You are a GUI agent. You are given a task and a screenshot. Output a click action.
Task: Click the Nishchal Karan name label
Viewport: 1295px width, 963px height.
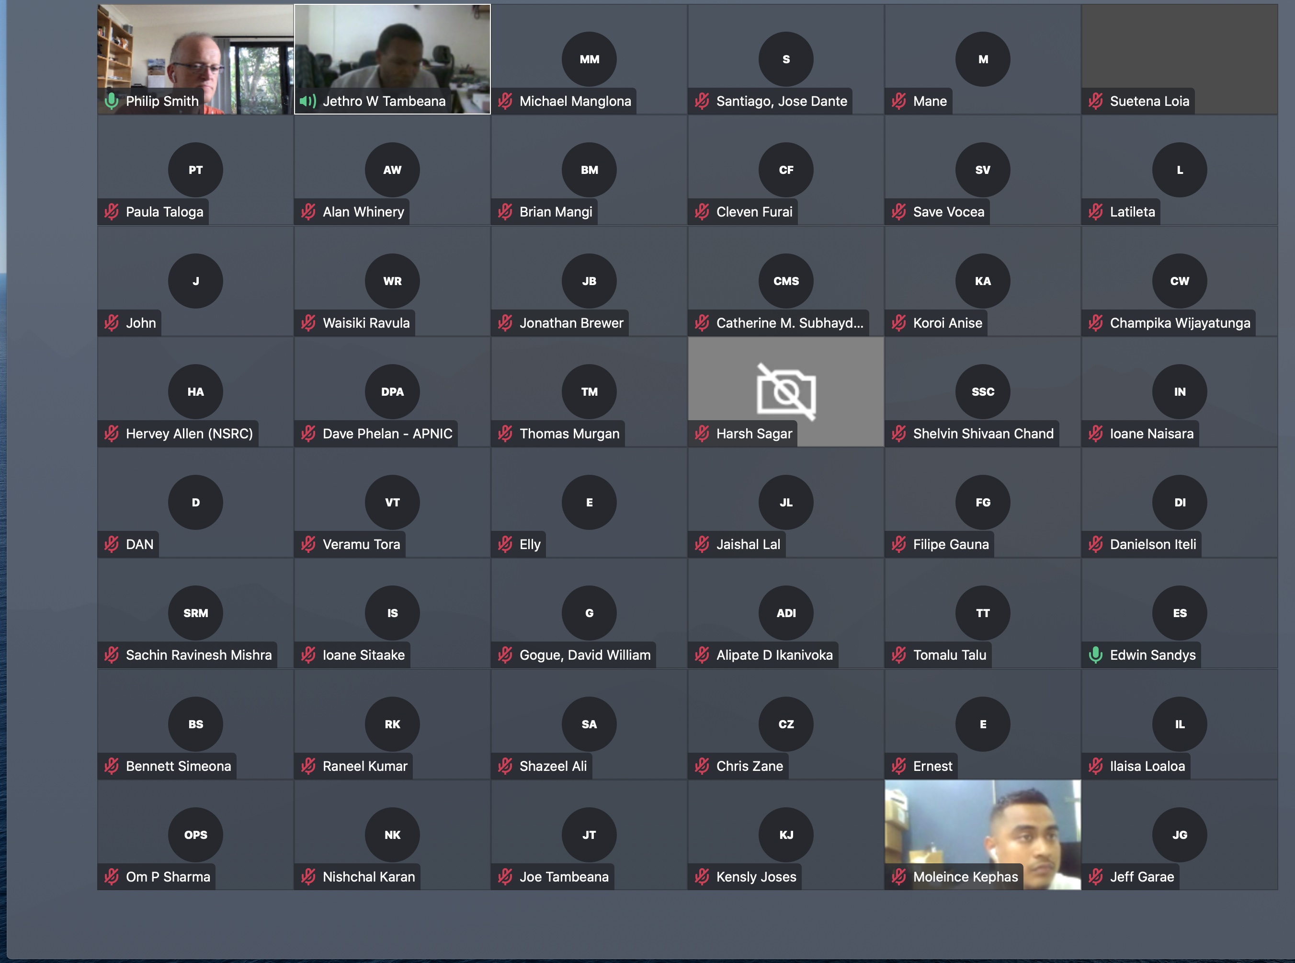[x=369, y=876]
